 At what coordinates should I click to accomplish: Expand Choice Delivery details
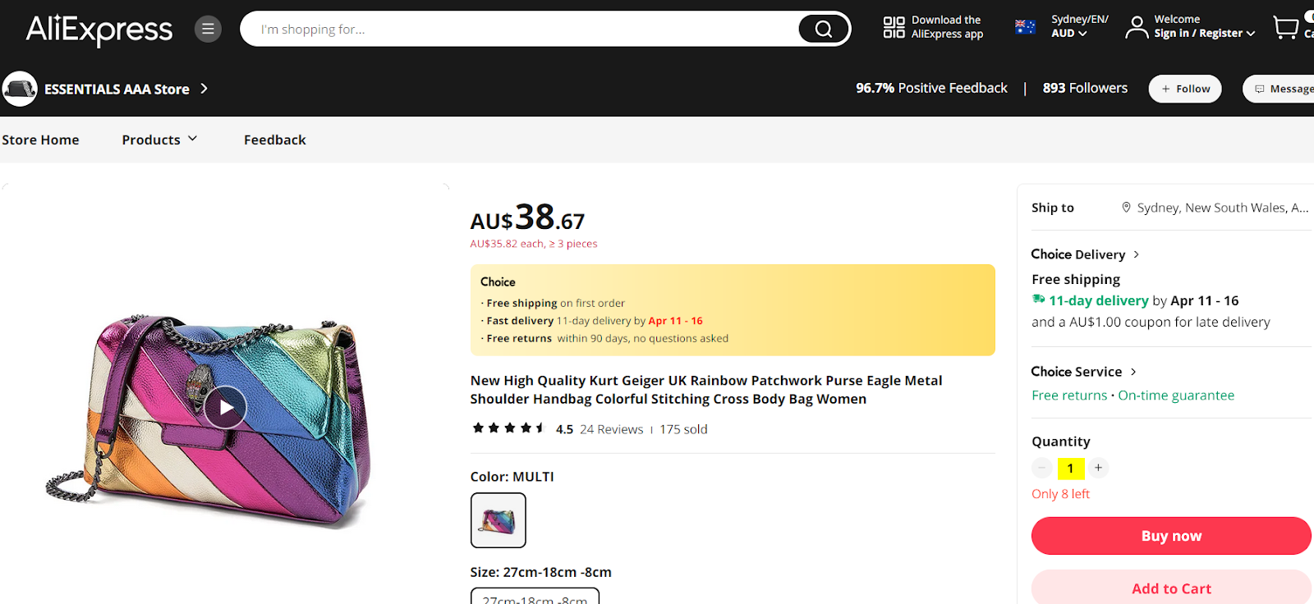tap(1085, 254)
